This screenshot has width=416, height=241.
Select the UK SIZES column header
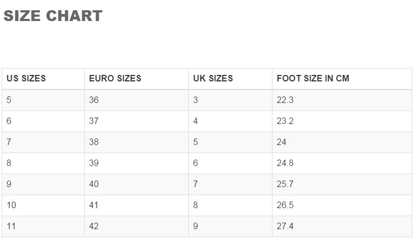pyautogui.click(x=230, y=79)
